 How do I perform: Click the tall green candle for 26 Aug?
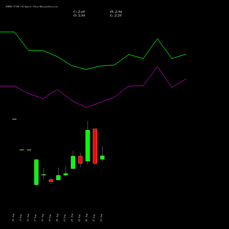pos(87,146)
